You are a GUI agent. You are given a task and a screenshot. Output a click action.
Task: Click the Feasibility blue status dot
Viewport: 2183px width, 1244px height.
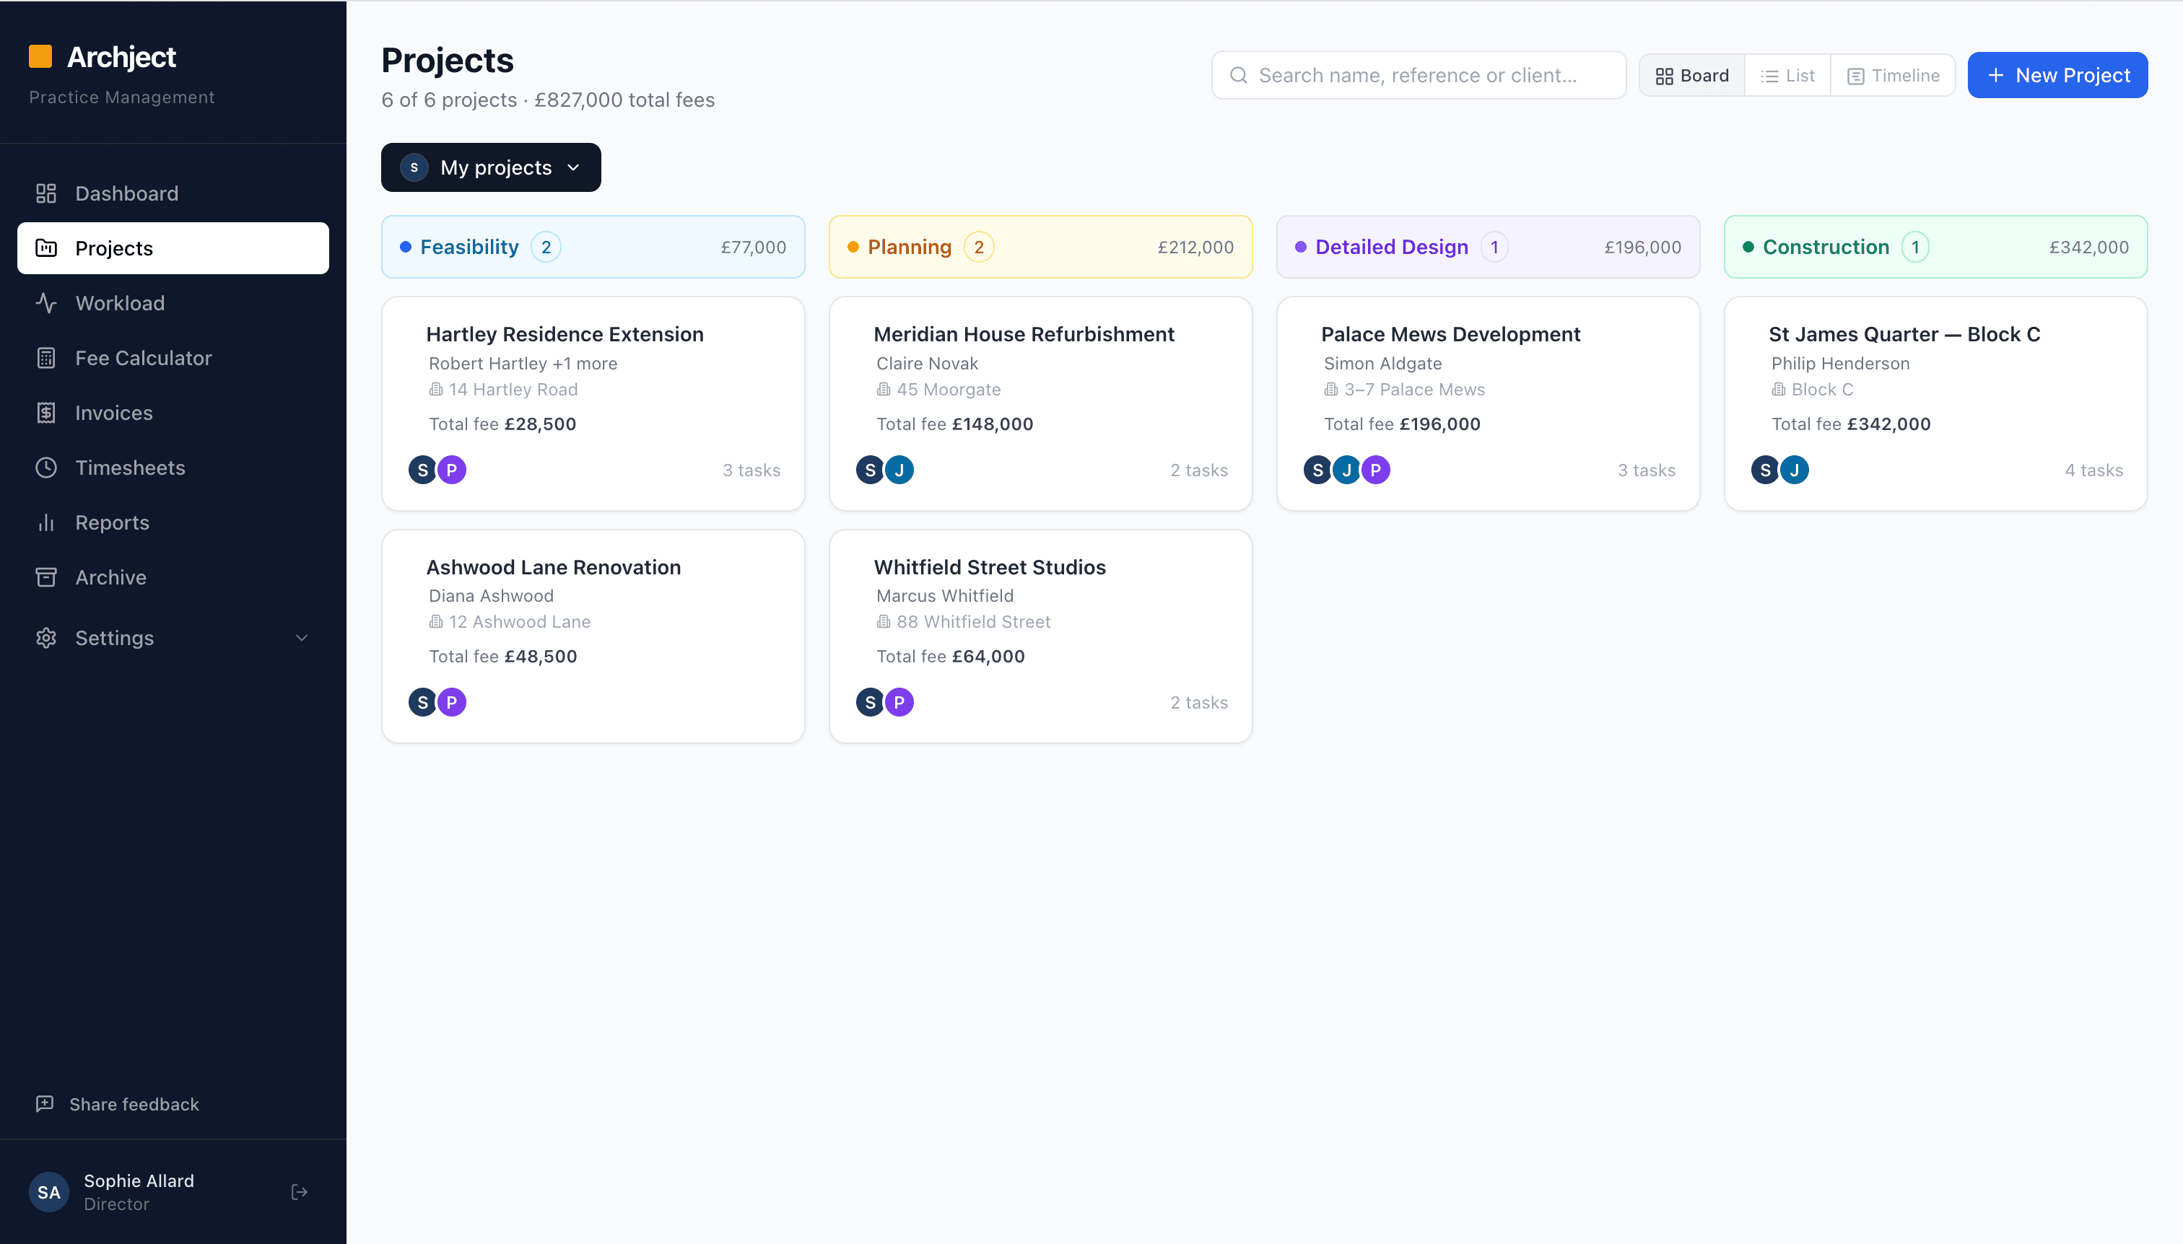click(405, 247)
